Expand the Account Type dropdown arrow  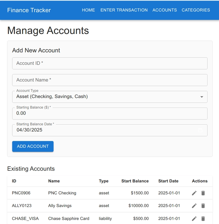click(201, 97)
